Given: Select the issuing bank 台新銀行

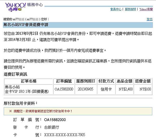Looking at the screenshot, I should coord(51,127).
